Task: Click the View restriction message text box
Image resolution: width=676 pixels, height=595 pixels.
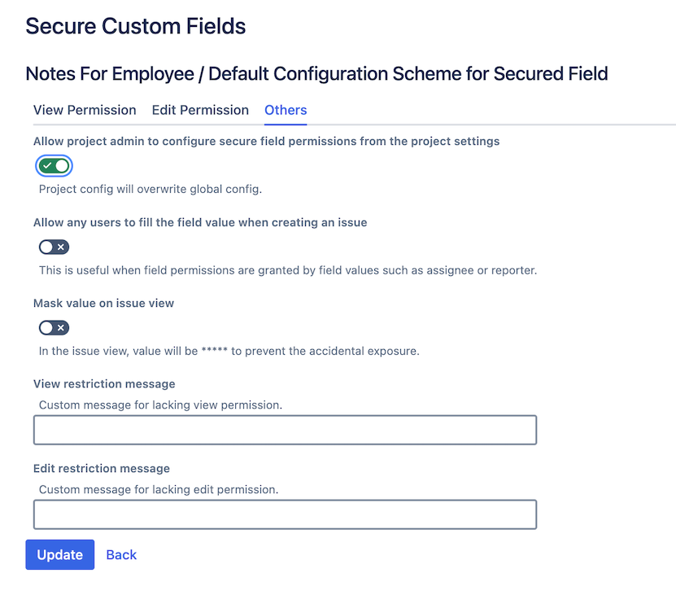Action: click(285, 430)
